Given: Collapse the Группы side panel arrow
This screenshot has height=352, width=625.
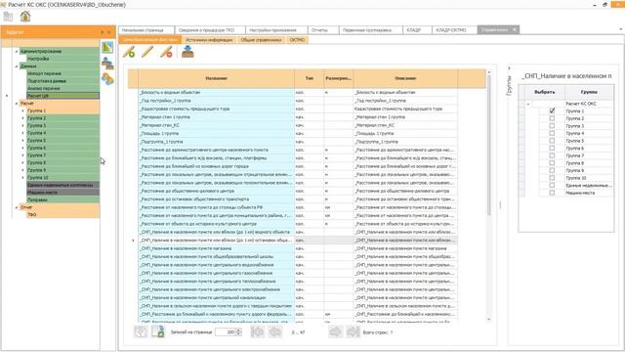Looking at the screenshot, I should point(509,68).
